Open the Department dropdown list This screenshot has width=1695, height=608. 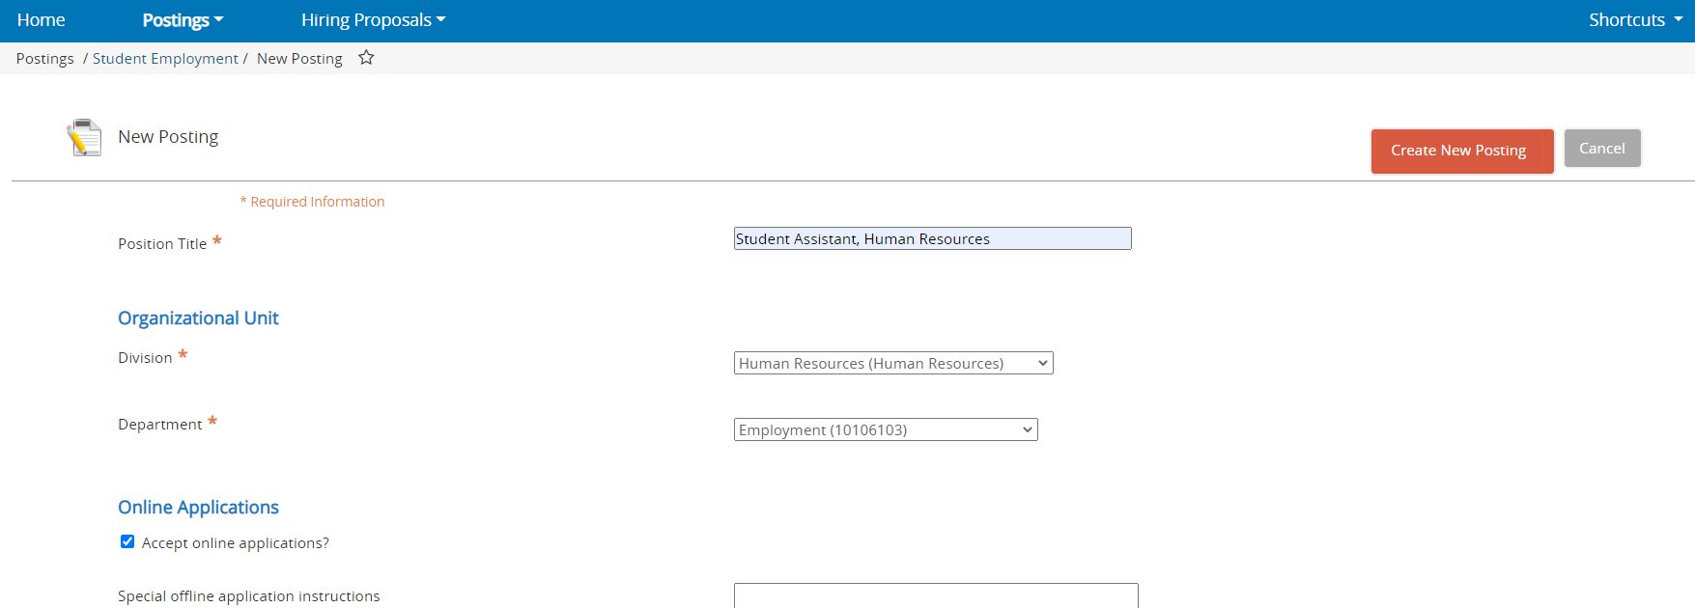(885, 430)
